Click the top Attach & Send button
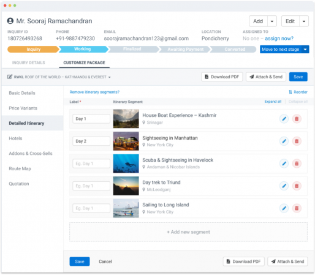The height and width of the screenshot is (275, 315). point(266,77)
